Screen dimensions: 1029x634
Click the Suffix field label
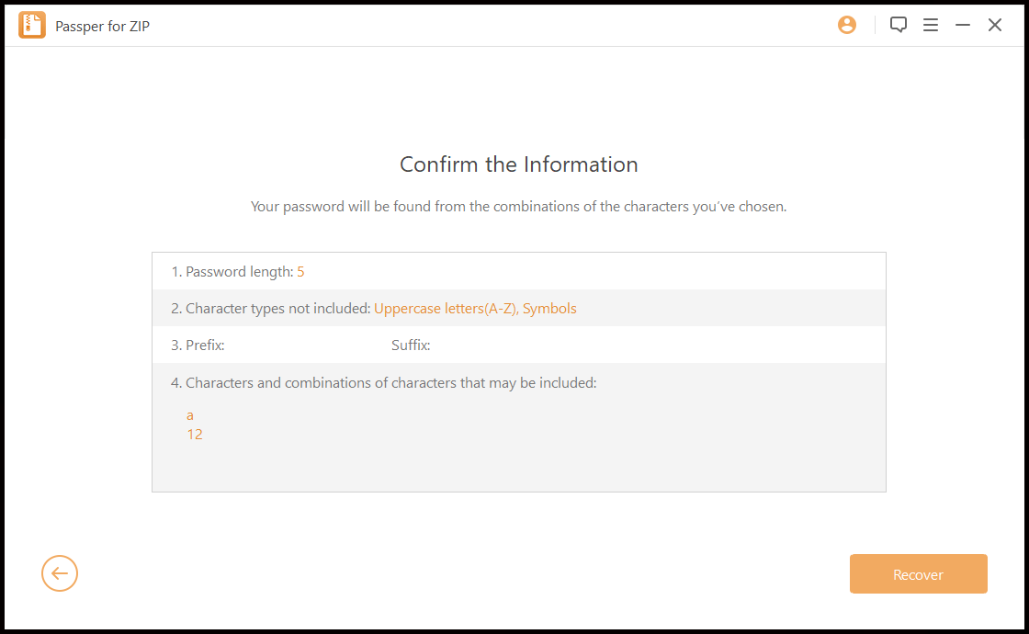tap(411, 345)
